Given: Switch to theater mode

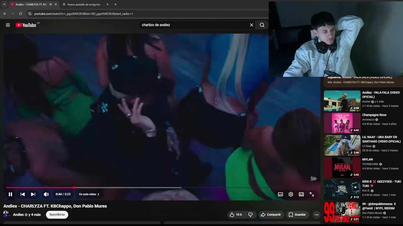Looking at the screenshot, I should tap(301, 194).
